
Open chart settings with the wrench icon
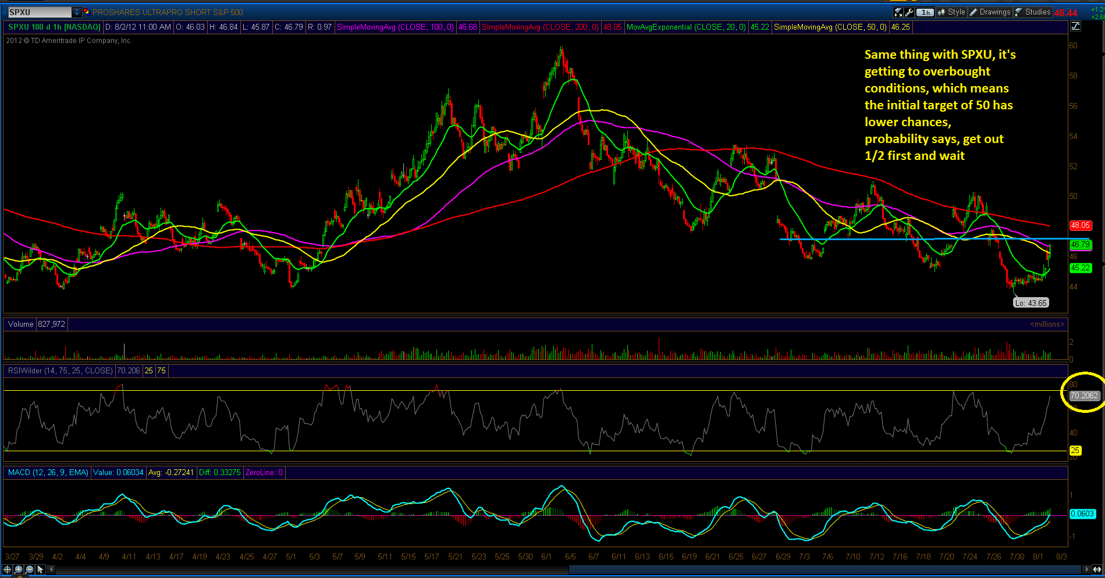pos(909,12)
